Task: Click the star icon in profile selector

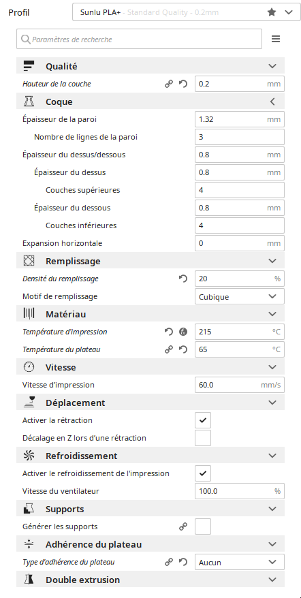Action: [x=272, y=12]
